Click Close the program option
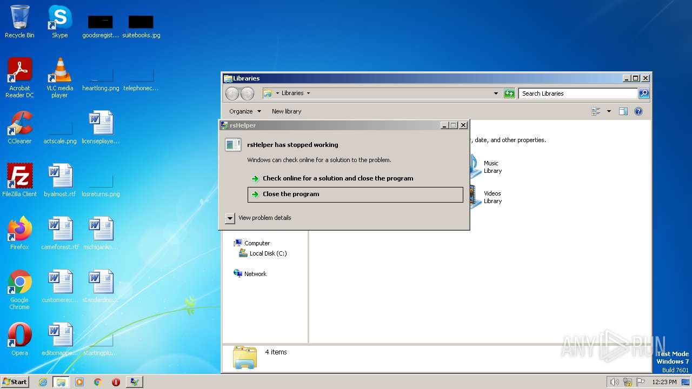 355,194
